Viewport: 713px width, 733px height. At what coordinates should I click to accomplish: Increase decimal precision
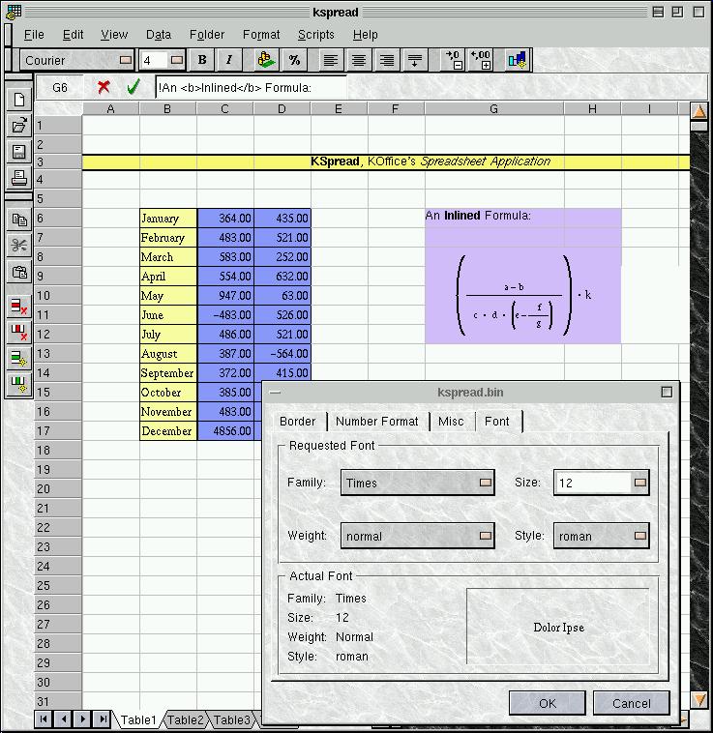[452, 60]
